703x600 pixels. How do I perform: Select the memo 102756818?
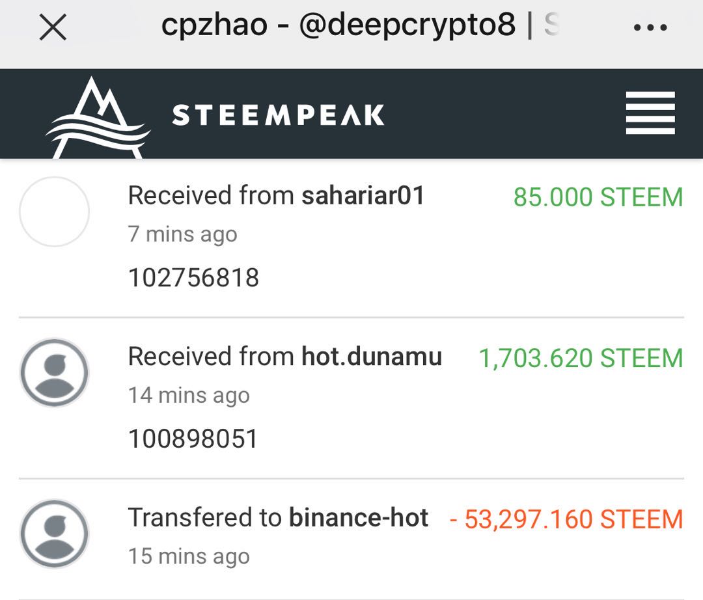(193, 278)
